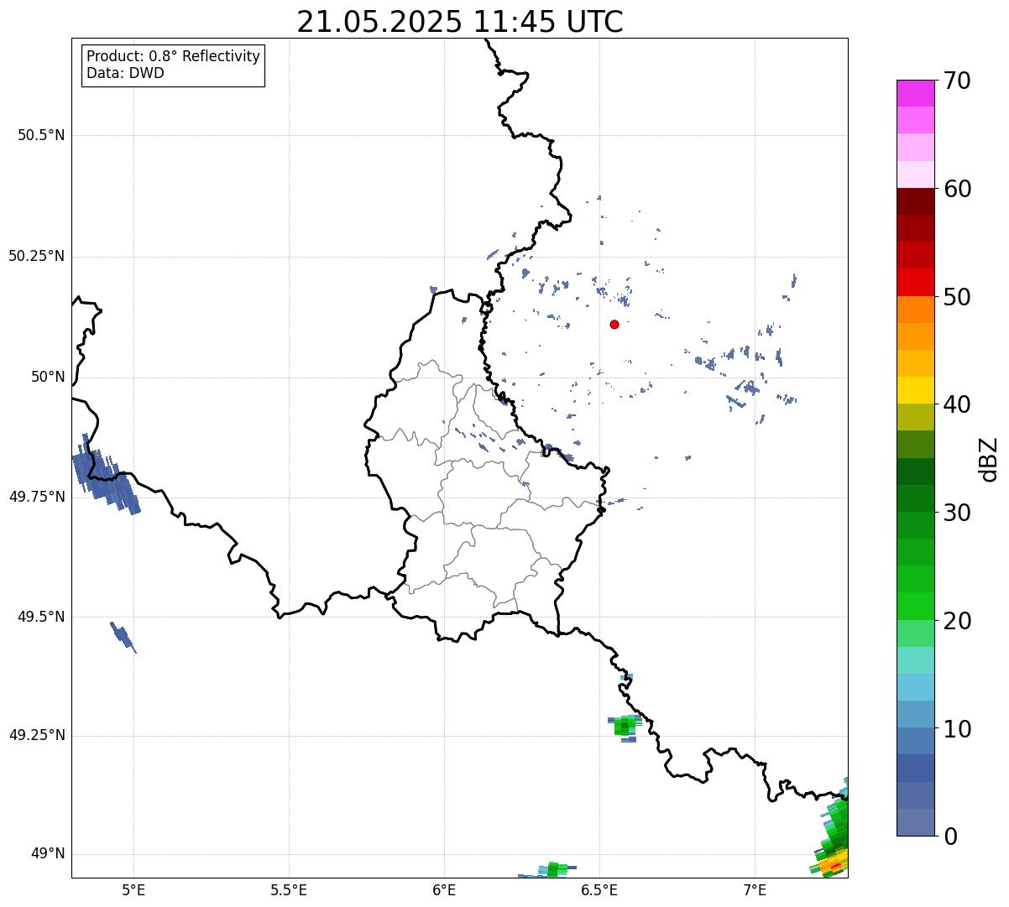Screen dimensions: 1009x907
Task: Click the 6.5°E longitude label
Action: [x=599, y=890]
